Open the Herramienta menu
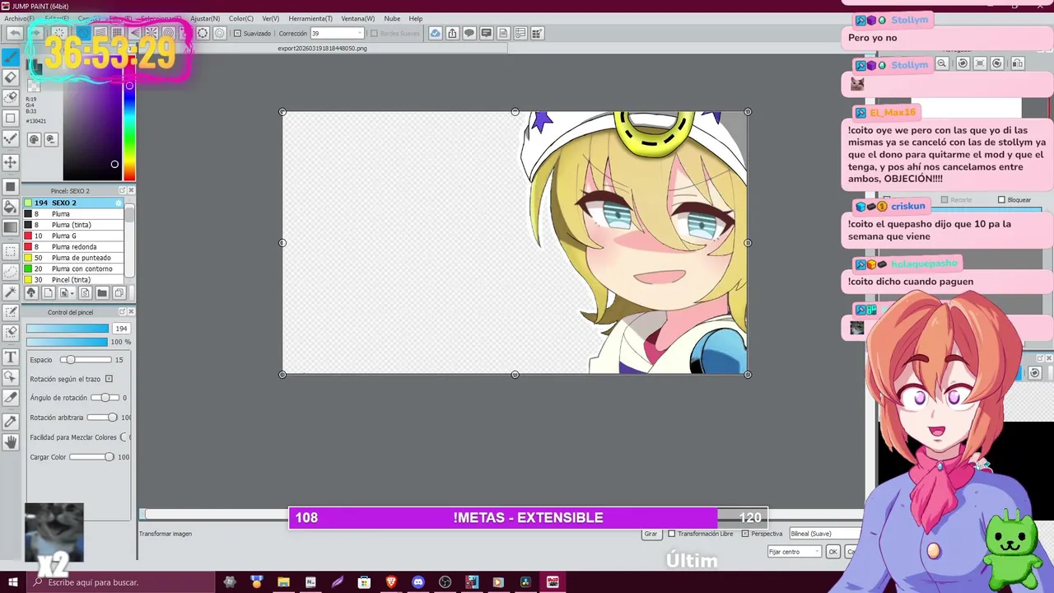The width and height of the screenshot is (1054, 593). (310, 18)
